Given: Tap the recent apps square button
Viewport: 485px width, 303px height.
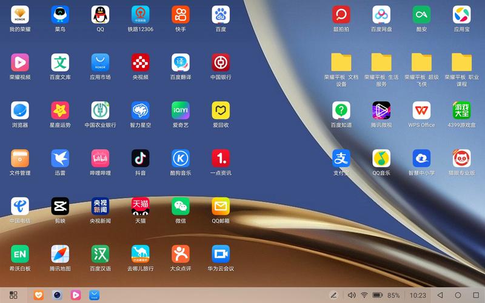Looking at the screenshot, I should (477, 295).
